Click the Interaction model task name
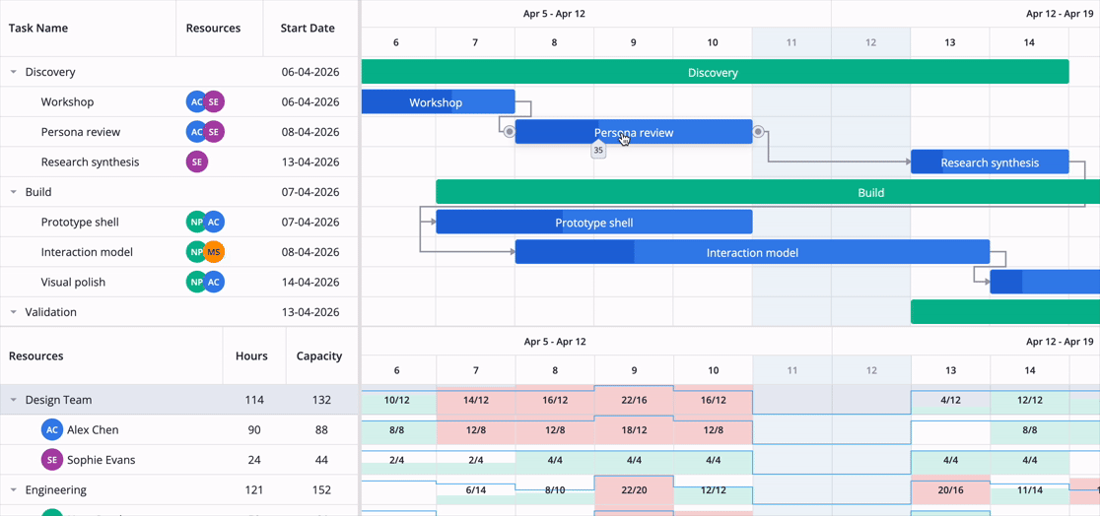The height and width of the screenshot is (516, 1100). click(x=87, y=252)
